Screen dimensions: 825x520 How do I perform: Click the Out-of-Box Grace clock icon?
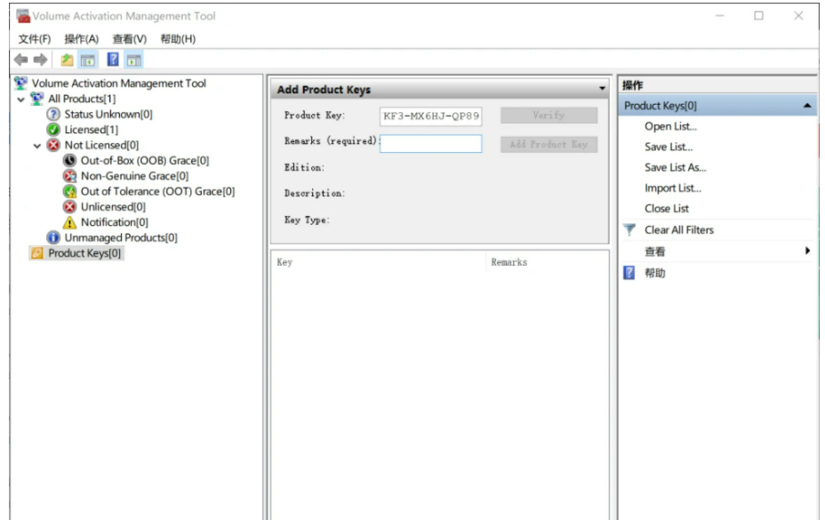pos(69,161)
